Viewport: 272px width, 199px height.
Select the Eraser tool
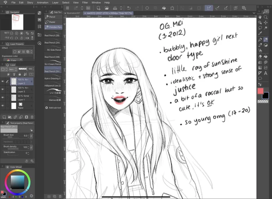pyautogui.click(x=260, y=56)
